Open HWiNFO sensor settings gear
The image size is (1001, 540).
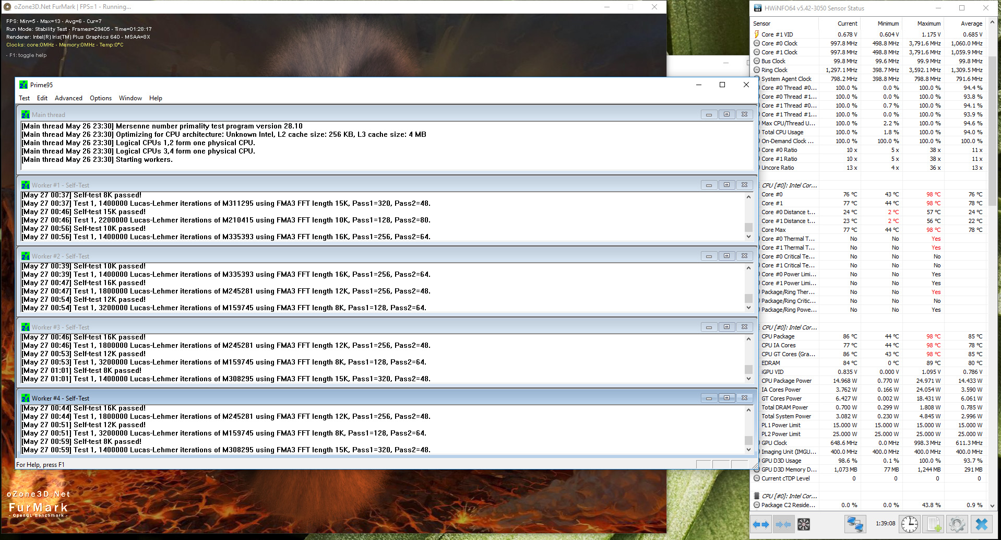pyautogui.click(x=957, y=524)
